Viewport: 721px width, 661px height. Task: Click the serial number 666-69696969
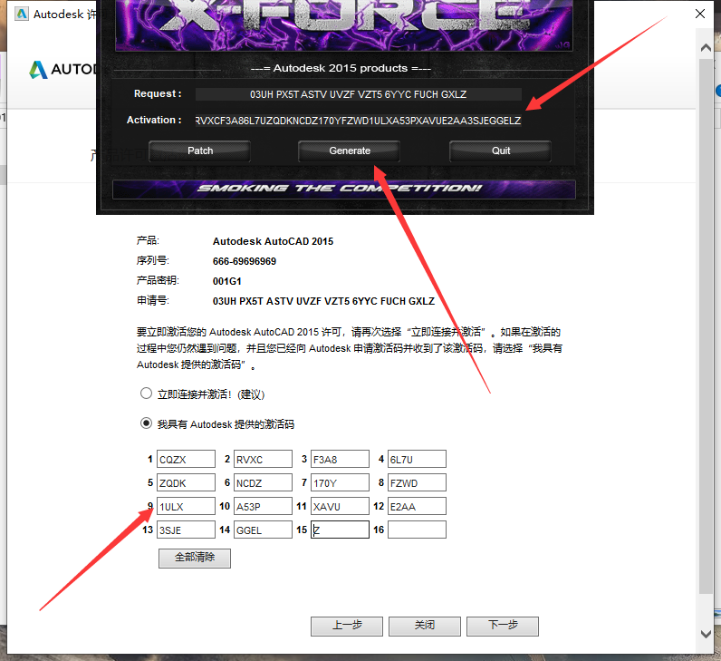point(245,261)
